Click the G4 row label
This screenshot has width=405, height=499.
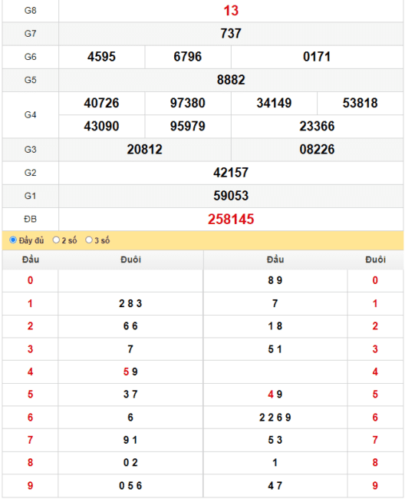[31, 115]
